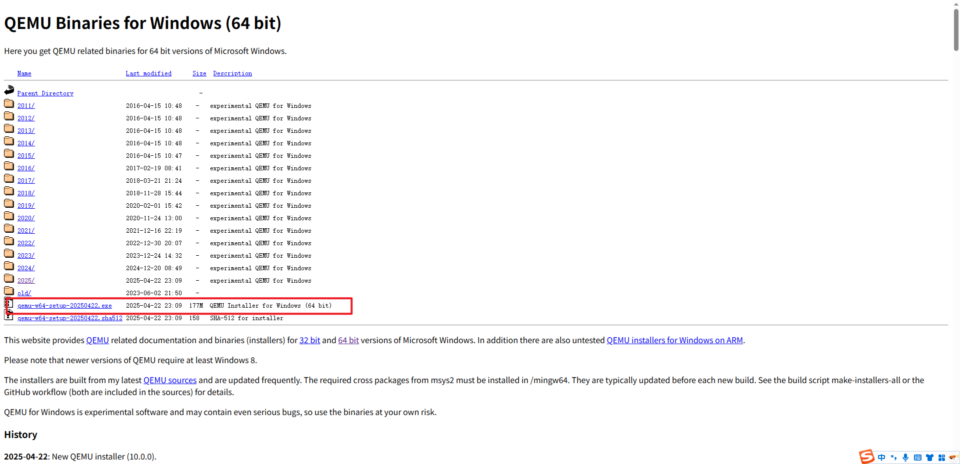Viewport: 960px width, 464px height.
Task: Click the date 2018-11-28 15:44
Action: click(154, 193)
